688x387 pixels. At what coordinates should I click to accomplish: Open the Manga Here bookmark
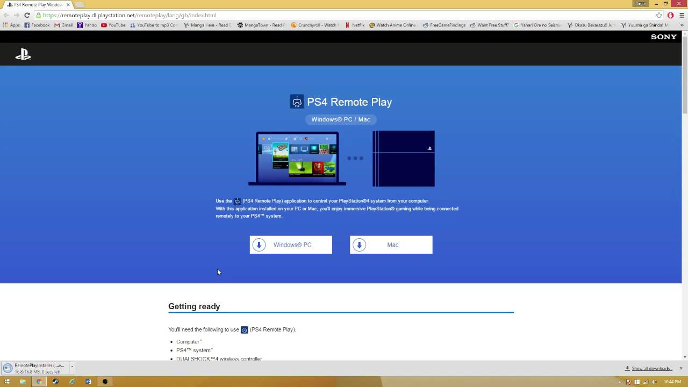[x=207, y=25]
